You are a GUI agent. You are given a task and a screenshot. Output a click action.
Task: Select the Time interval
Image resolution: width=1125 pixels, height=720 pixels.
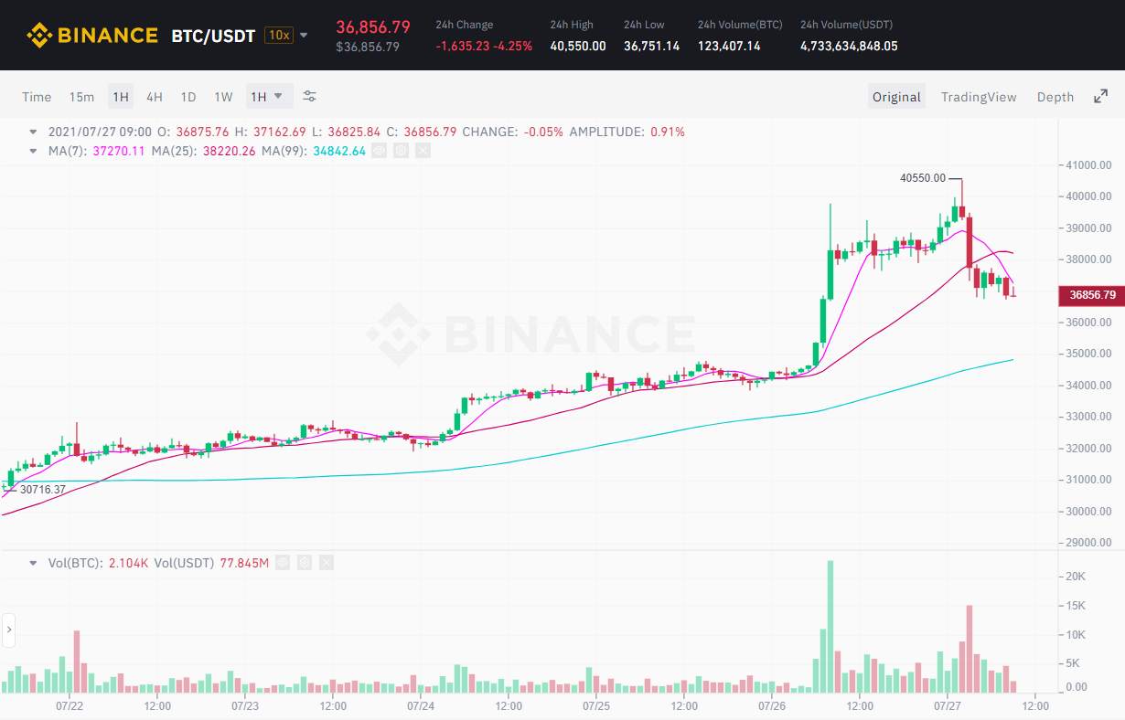pos(37,97)
